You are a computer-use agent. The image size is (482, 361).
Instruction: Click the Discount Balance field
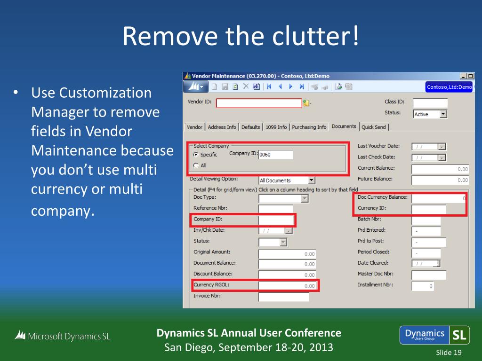point(287,275)
